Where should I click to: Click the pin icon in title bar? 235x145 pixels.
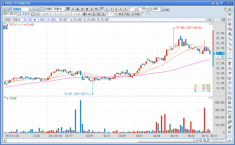click(217, 4)
